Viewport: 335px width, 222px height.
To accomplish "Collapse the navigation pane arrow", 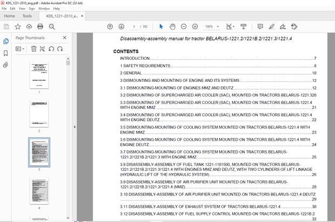I will coord(75,127).
